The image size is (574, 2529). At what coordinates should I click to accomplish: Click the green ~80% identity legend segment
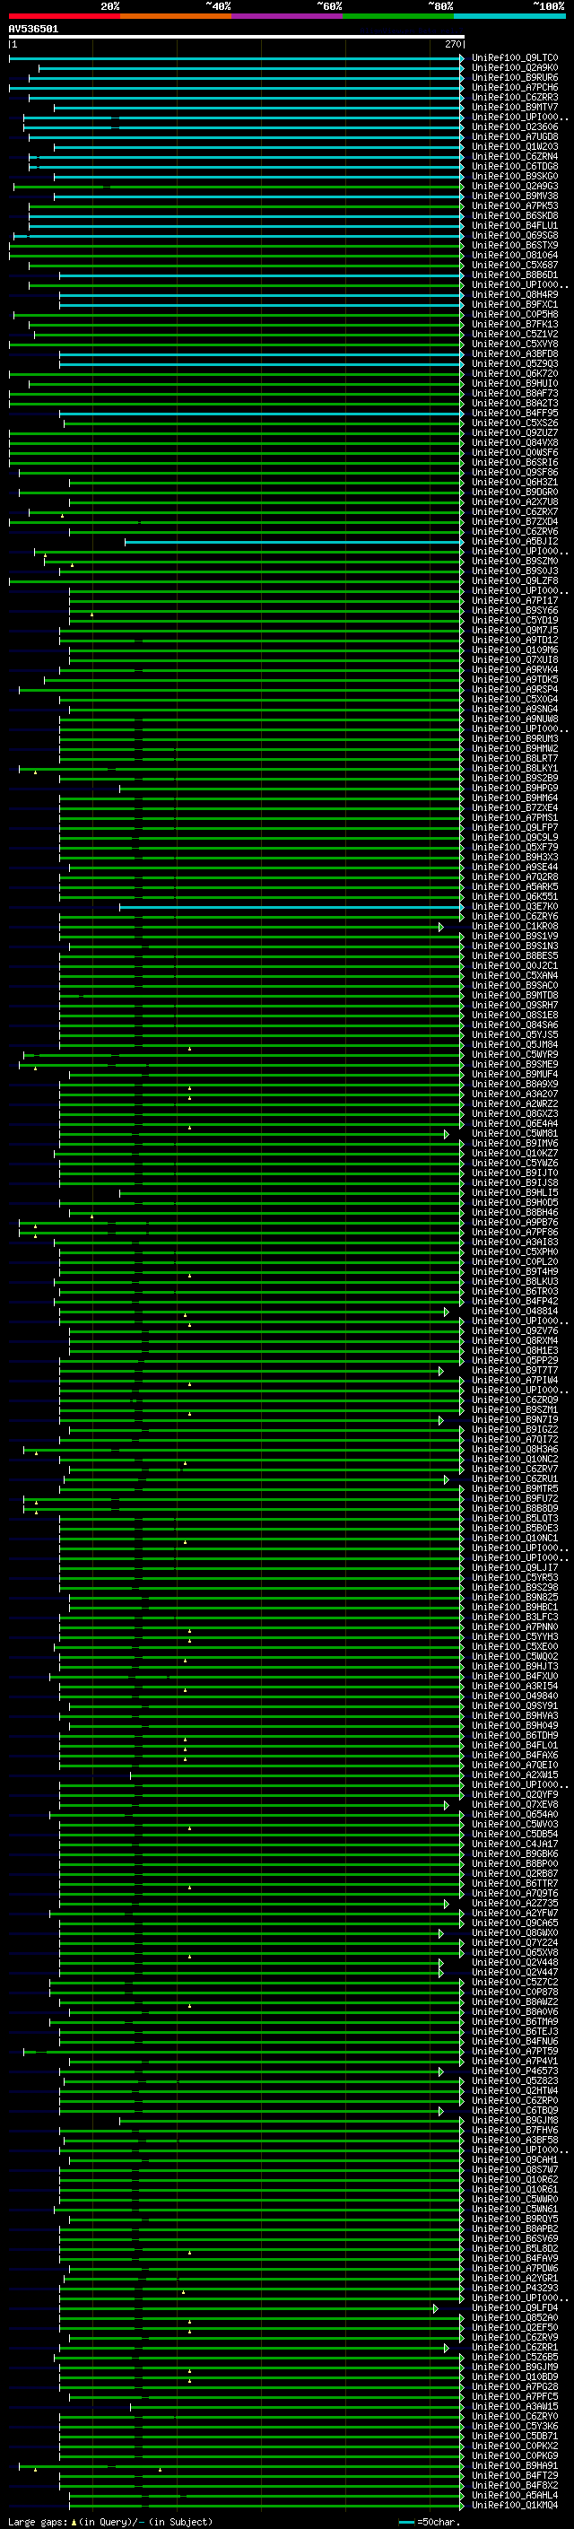point(398,17)
